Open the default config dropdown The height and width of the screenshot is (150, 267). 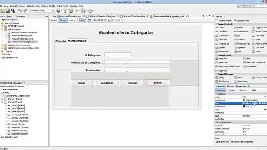(x=43, y=10)
